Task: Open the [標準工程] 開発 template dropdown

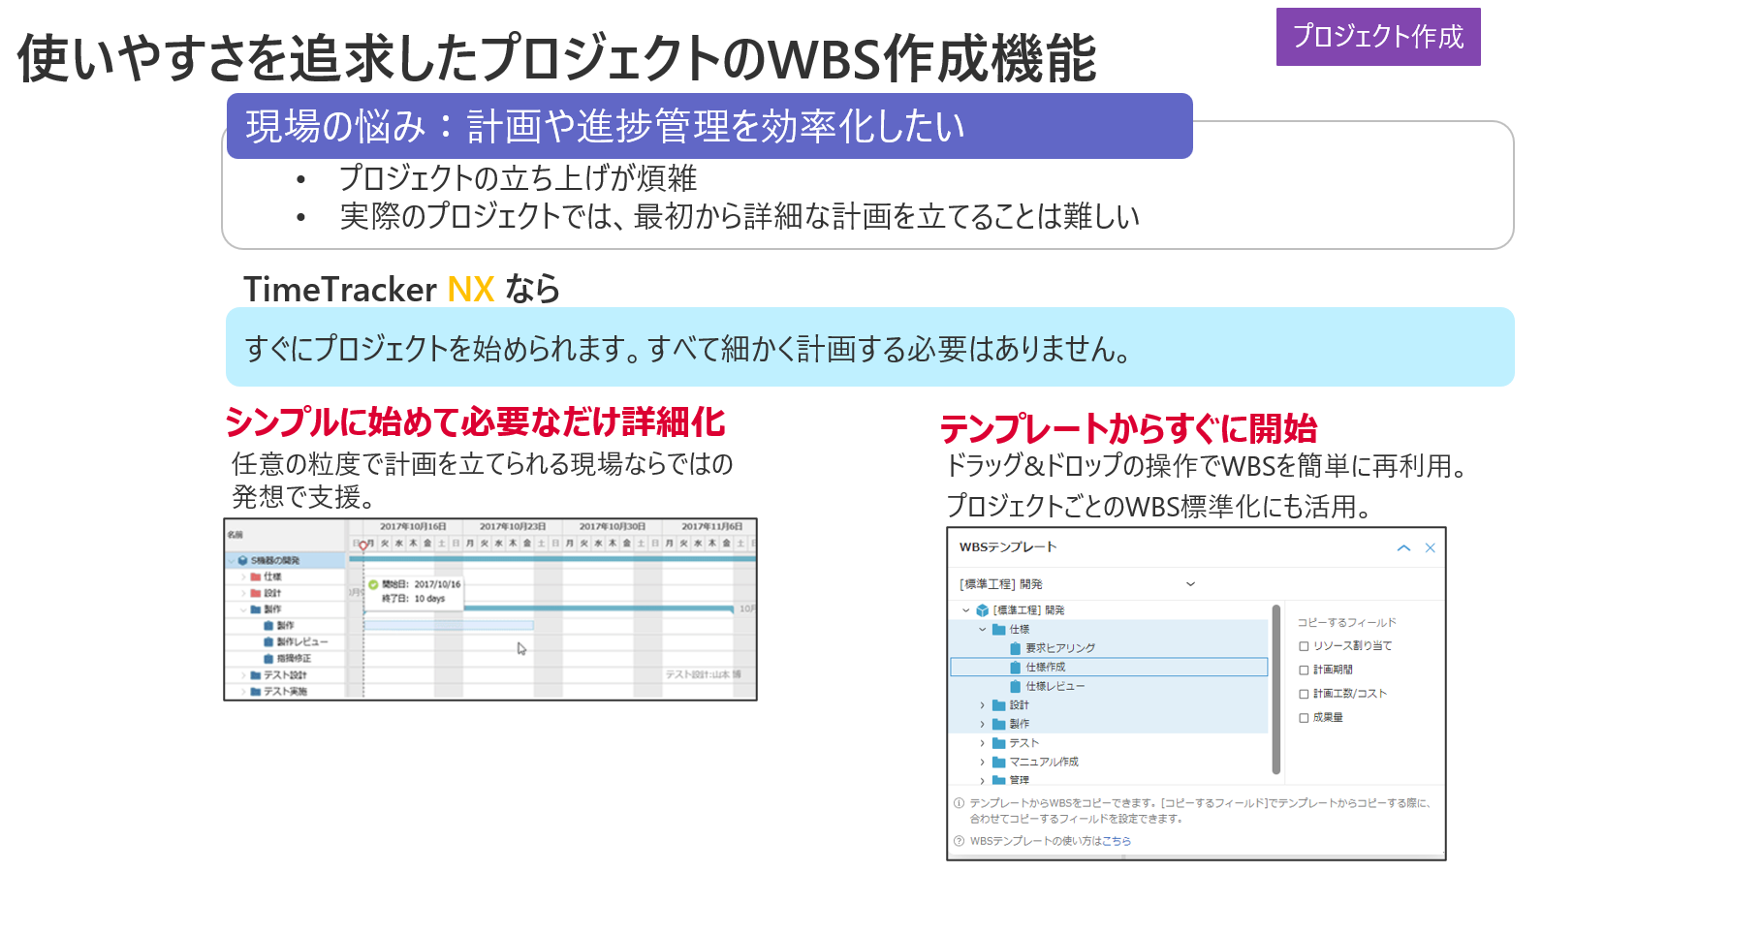Action: coord(1190,584)
